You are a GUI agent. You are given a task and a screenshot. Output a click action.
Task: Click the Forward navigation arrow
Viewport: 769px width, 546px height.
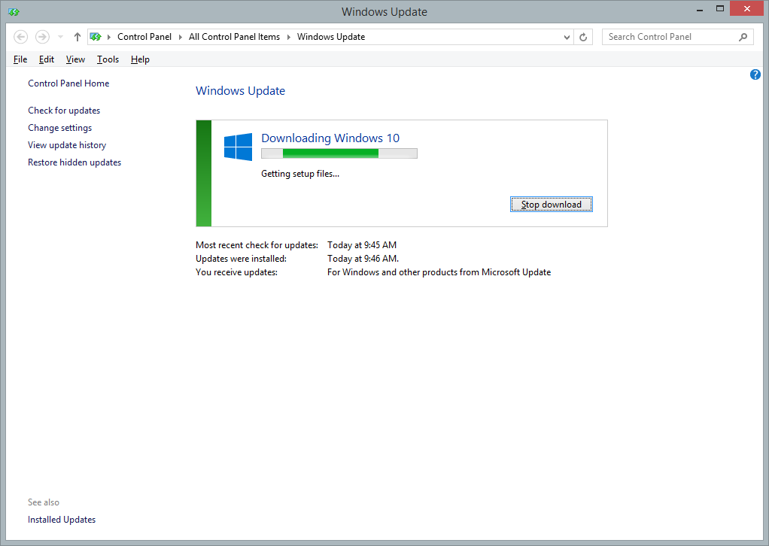coord(42,37)
